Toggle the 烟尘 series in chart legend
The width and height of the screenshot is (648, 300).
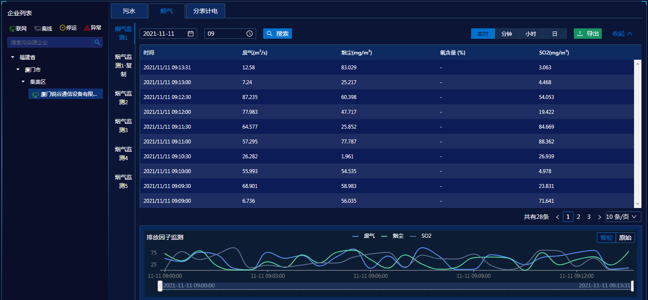tap(392, 236)
